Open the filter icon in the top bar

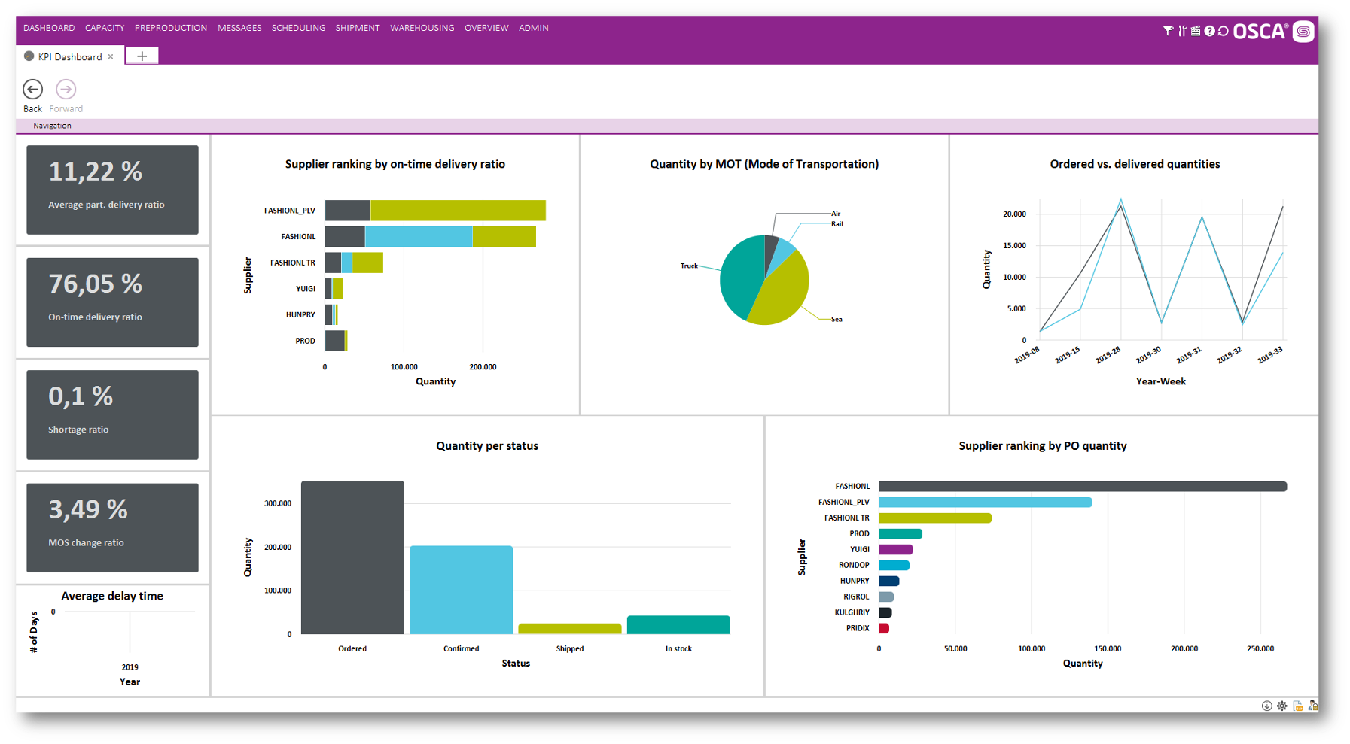[1168, 31]
